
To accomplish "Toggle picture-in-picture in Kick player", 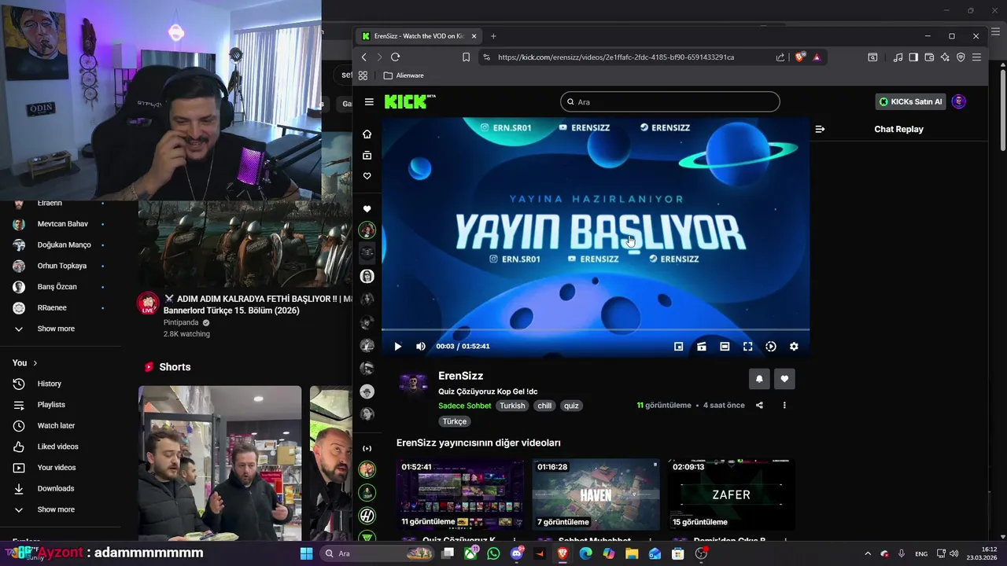I will 679,347.
